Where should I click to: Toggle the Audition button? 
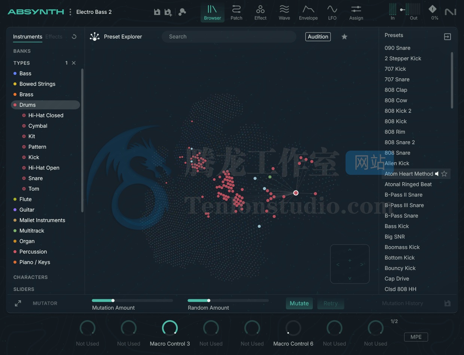(x=318, y=37)
